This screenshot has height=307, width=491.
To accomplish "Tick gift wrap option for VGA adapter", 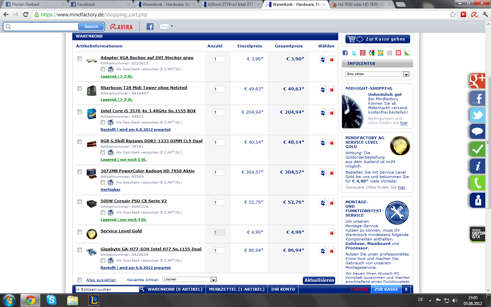I will tap(103, 69).
